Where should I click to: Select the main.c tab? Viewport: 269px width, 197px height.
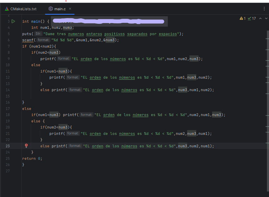coord(60,9)
